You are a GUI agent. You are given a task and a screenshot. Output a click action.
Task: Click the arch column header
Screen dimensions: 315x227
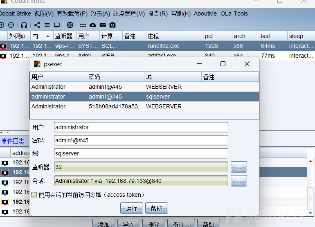click(x=245, y=36)
